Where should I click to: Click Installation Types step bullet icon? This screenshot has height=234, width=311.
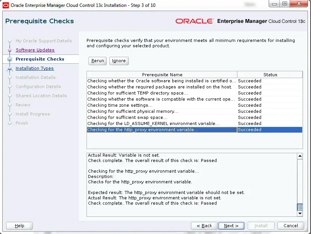[x=10, y=69]
